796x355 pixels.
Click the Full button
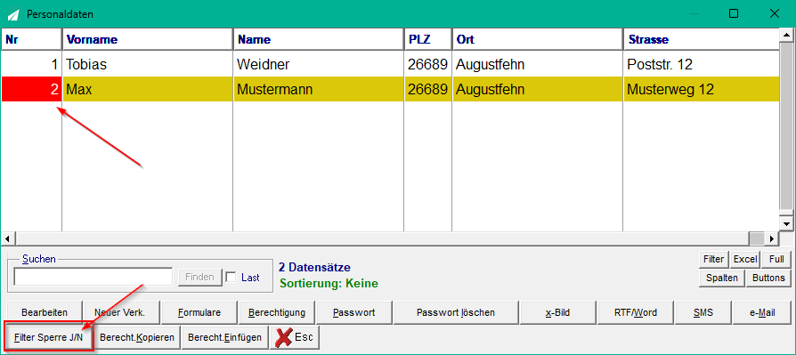[776, 259]
